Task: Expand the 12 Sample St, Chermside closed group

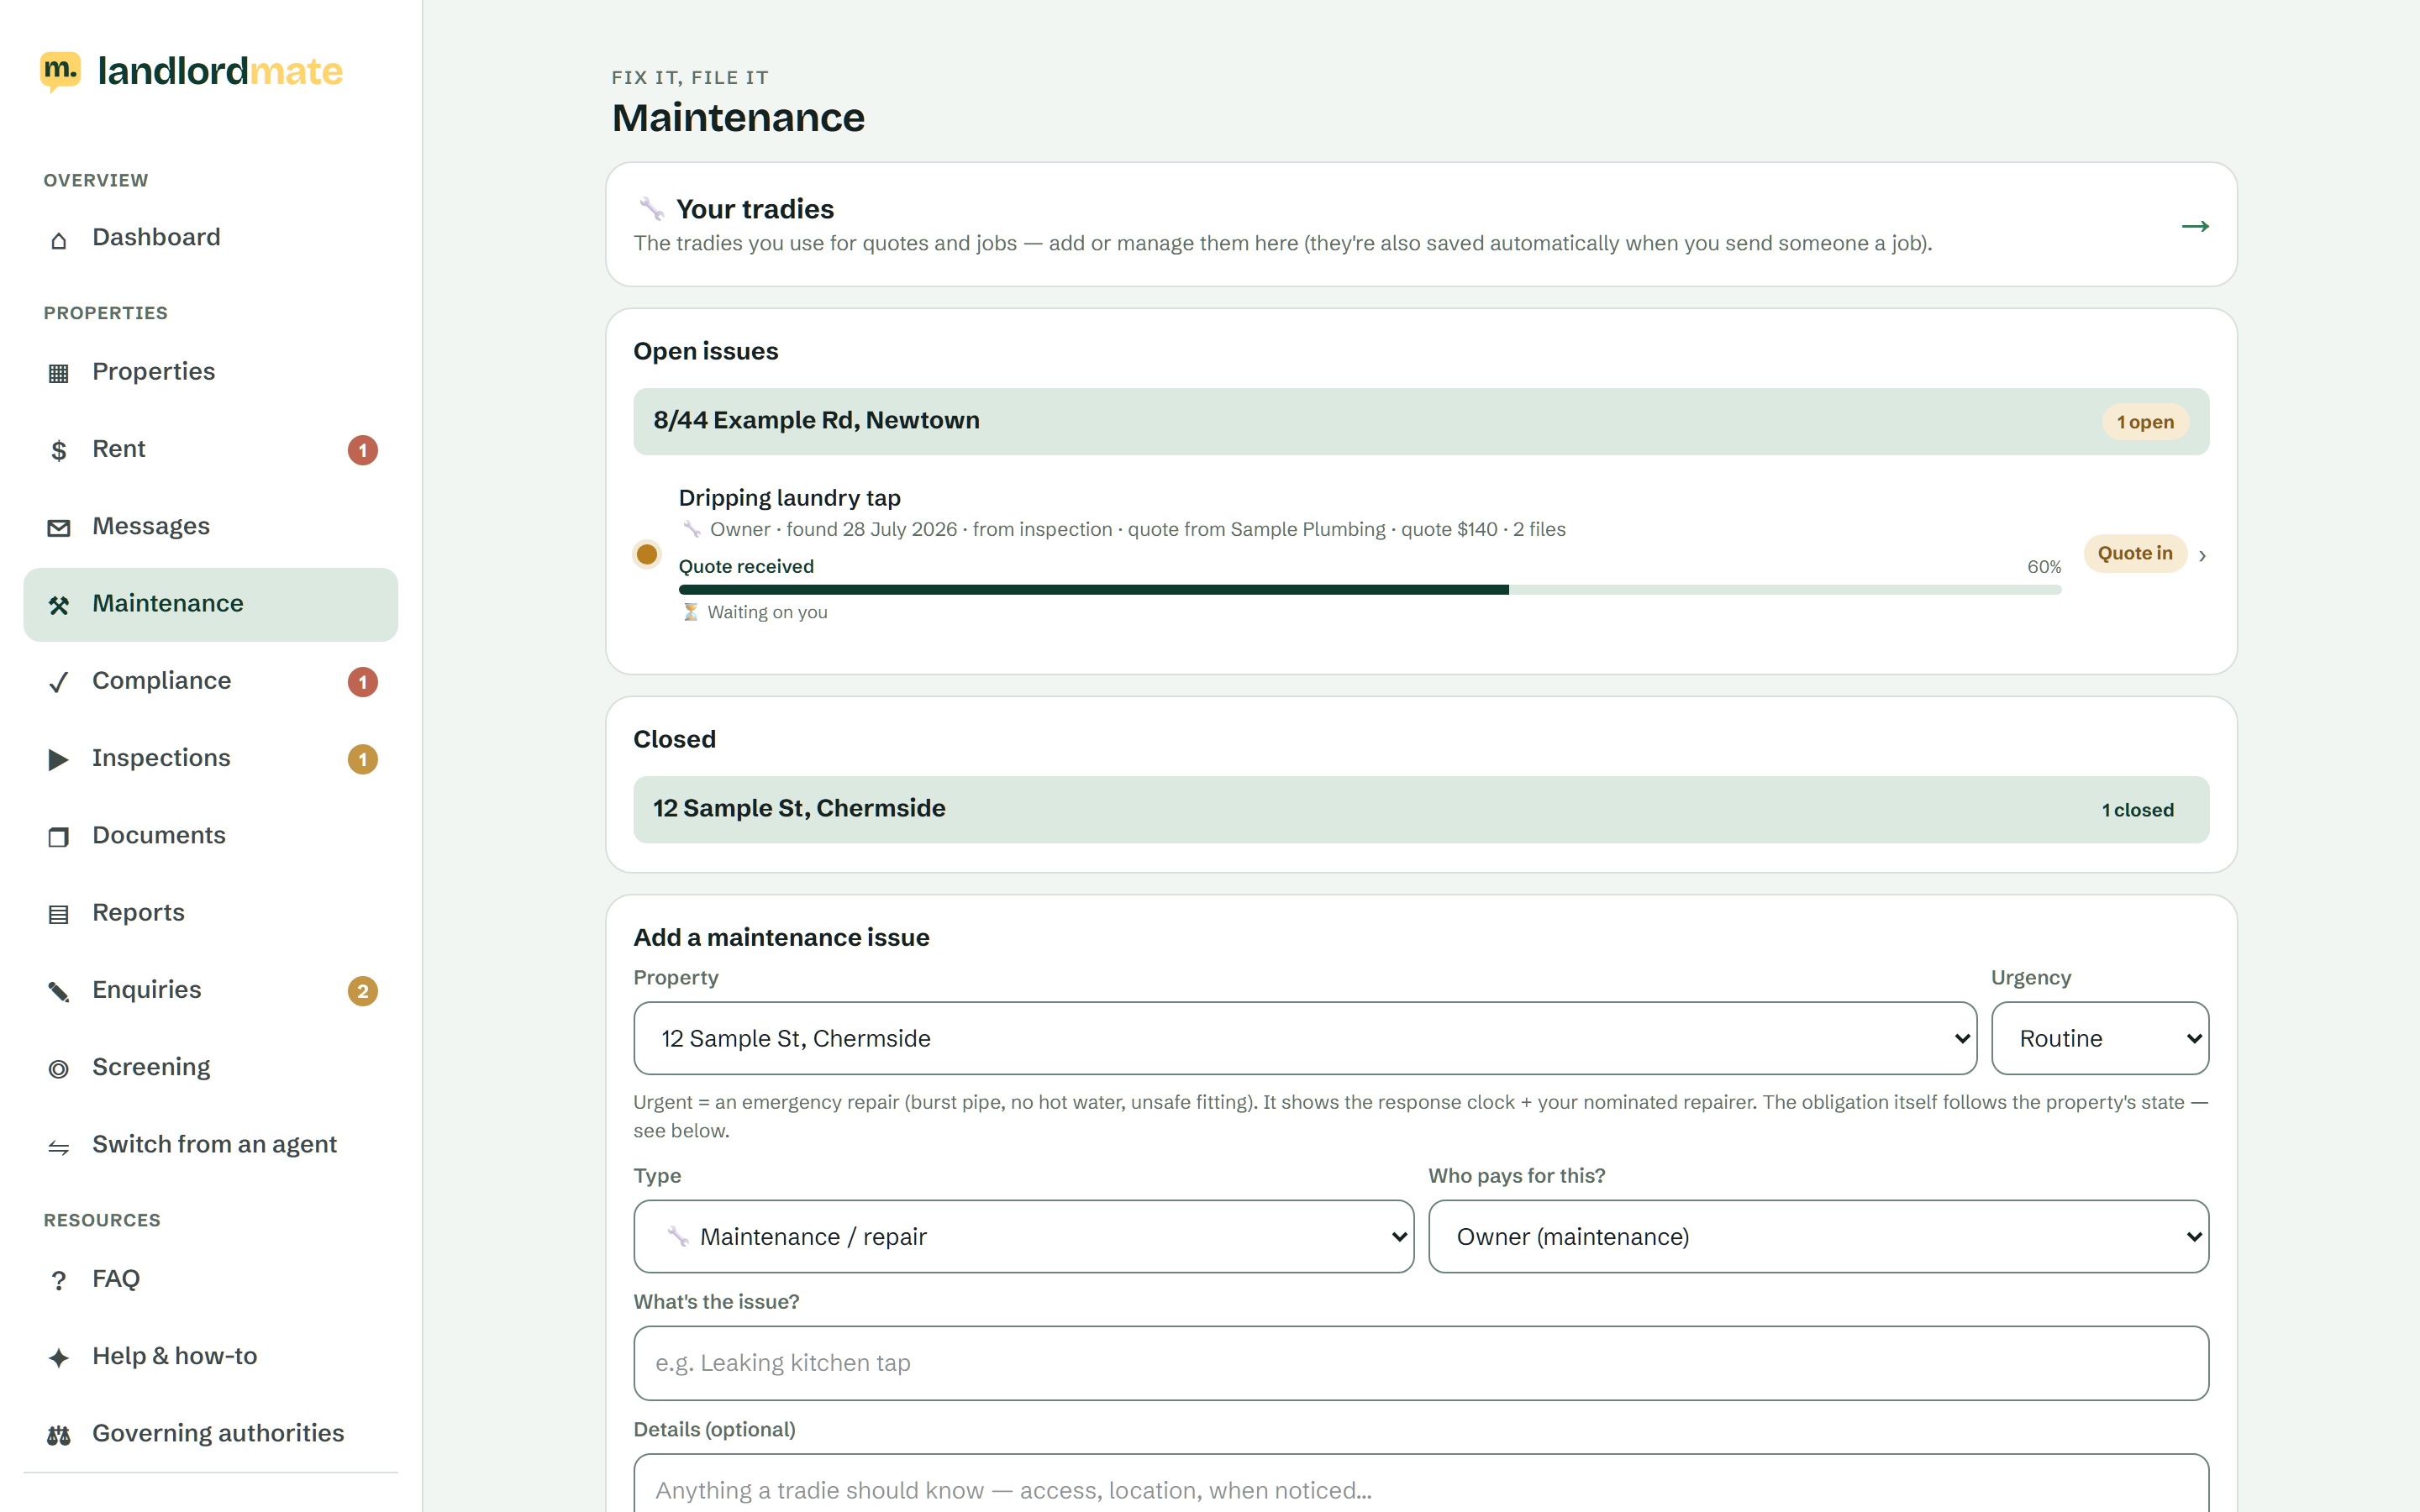Action: [1421, 809]
